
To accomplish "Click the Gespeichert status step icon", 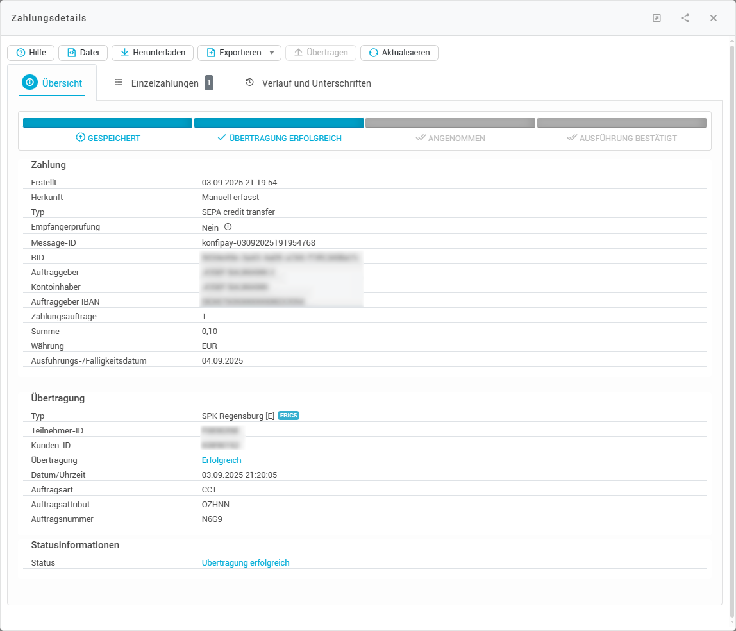I will tap(80, 138).
